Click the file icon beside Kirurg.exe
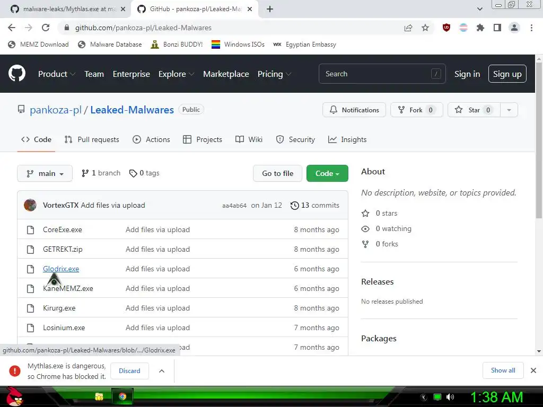Image resolution: width=543 pixels, height=407 pixels. click(30, 308)
